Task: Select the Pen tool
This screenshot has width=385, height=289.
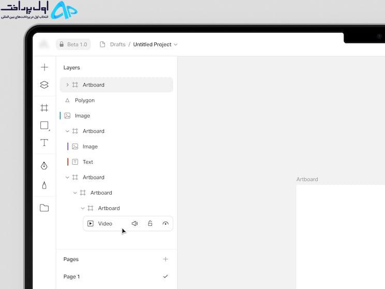Action: pos(44,166)
